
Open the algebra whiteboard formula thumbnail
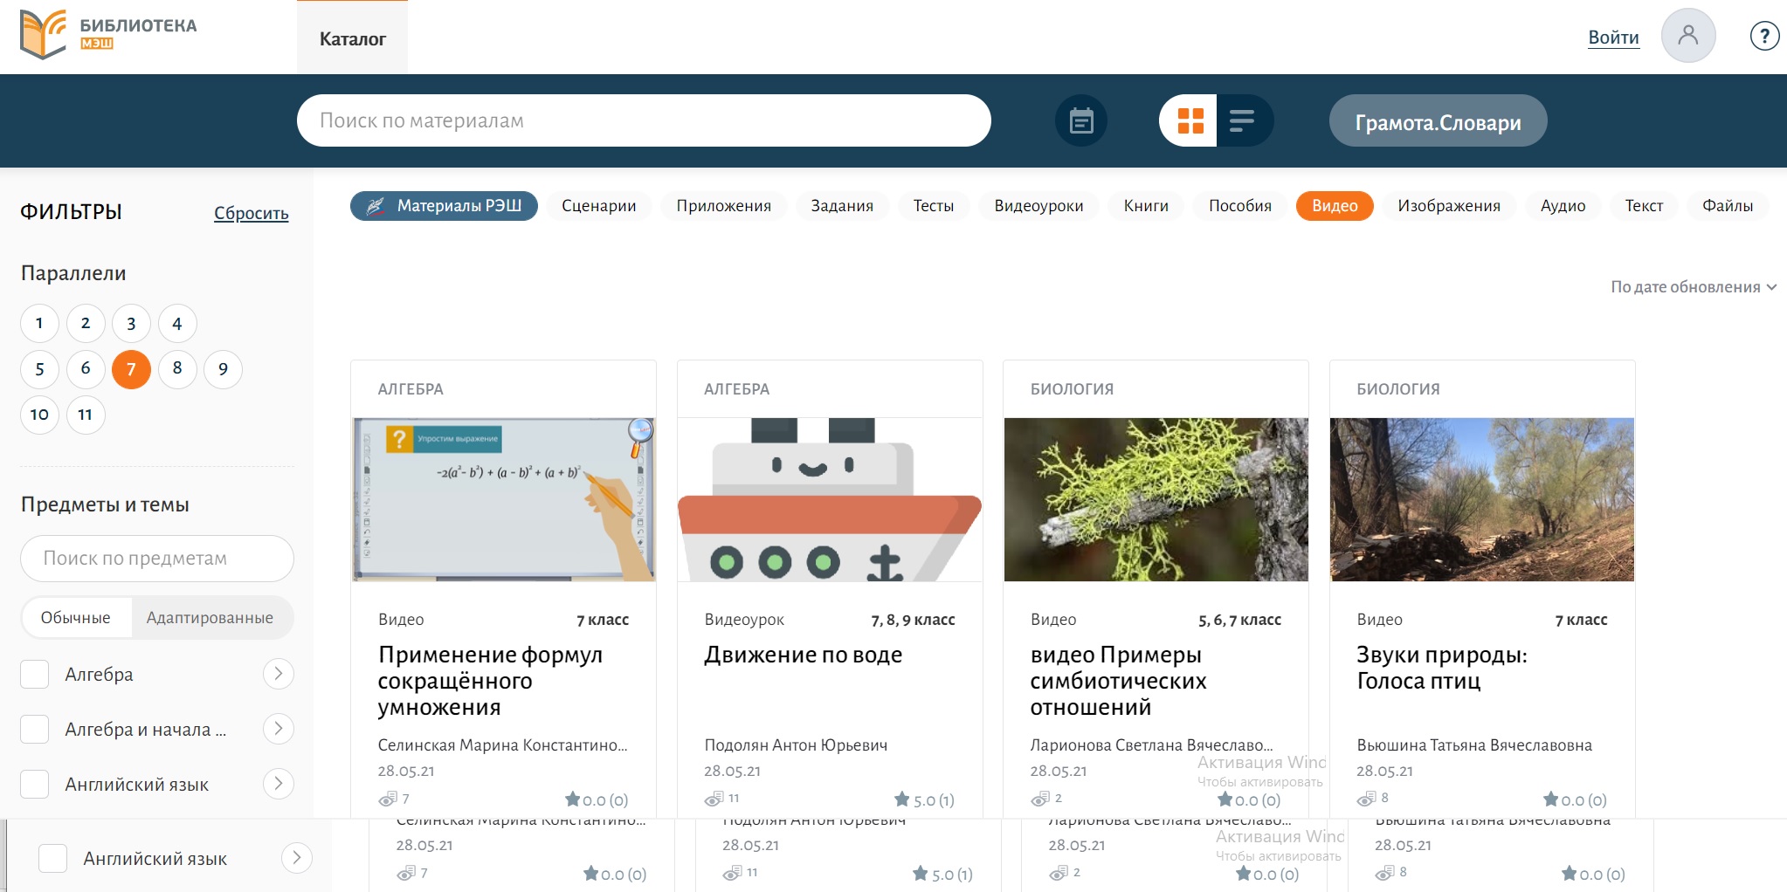pos(504,499)
